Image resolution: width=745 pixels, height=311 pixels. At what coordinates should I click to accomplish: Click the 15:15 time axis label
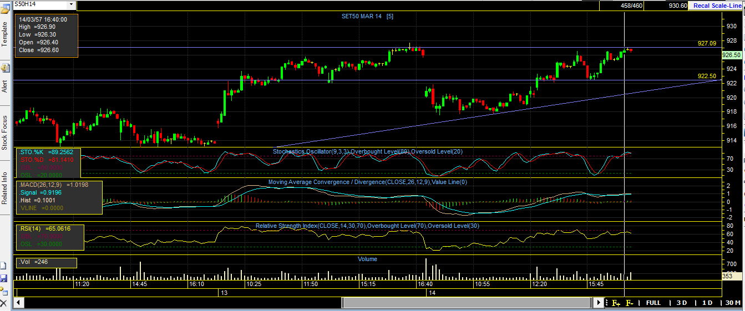point(368,284)
